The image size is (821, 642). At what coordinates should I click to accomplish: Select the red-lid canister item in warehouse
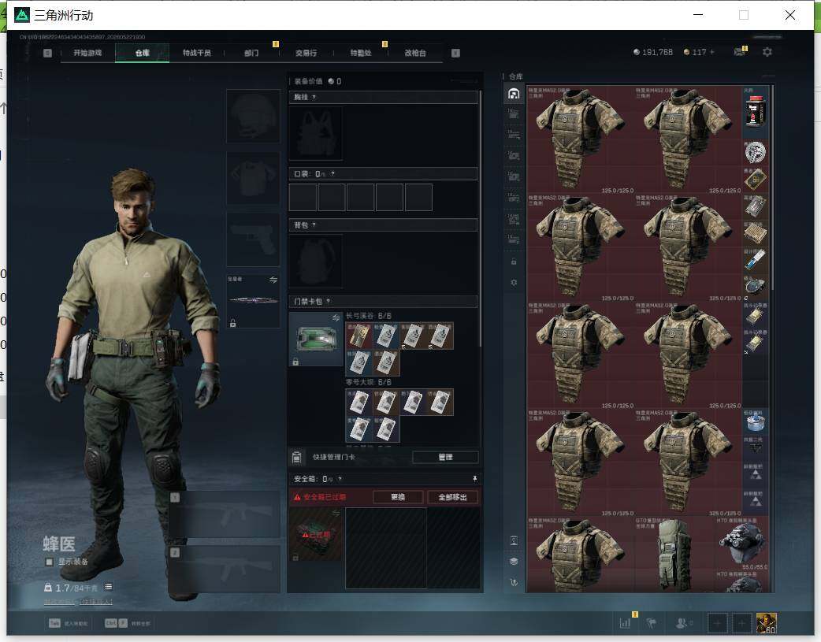pyautogui.click(x=755, y=113)
